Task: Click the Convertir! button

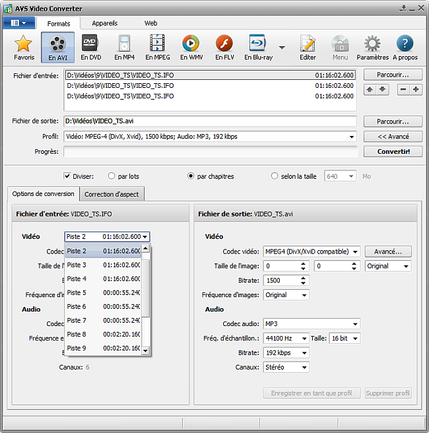Action: tap(393, 152)
